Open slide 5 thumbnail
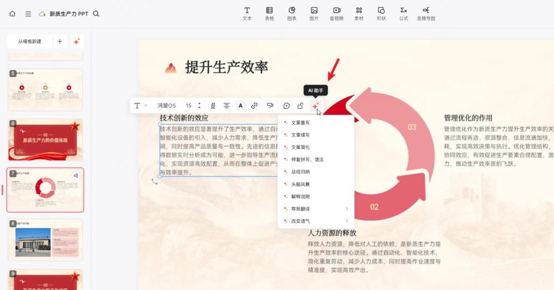 [x=45, y=90]
